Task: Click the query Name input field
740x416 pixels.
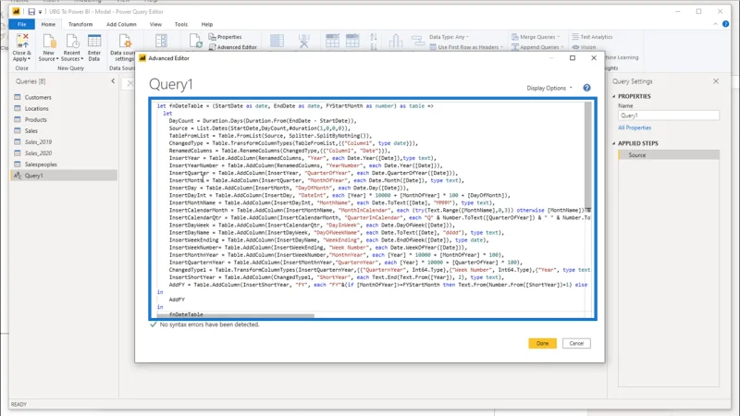Action: [x=668, y=116]
